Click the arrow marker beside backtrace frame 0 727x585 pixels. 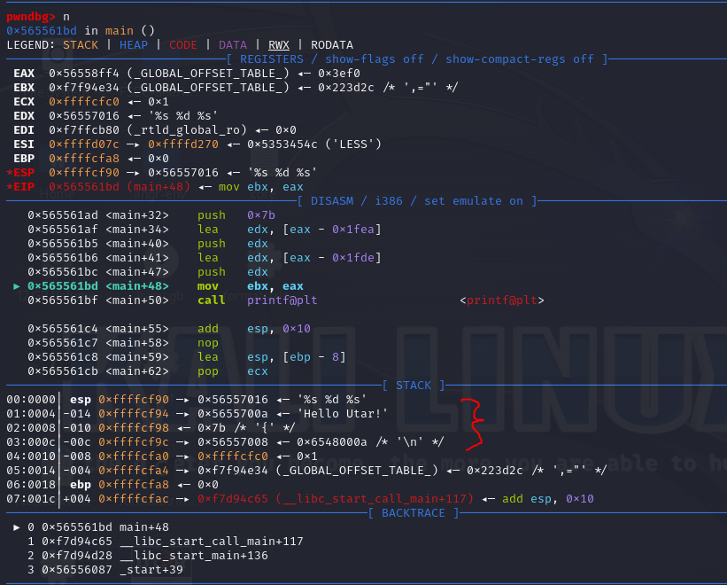17,527
